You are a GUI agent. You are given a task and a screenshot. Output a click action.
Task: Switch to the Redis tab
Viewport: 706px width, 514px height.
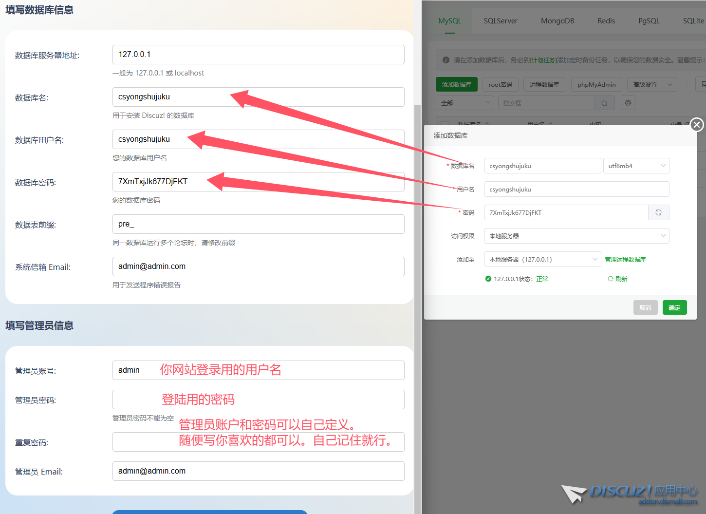tap(606, 21)
